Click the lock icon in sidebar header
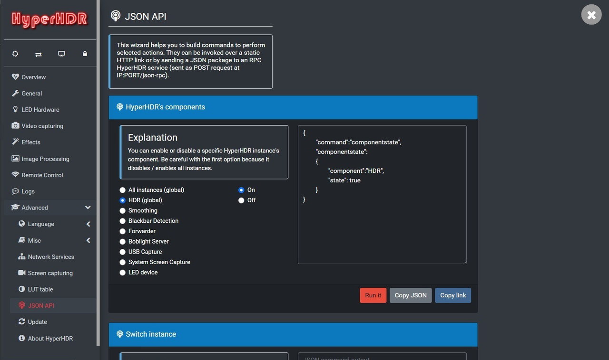Image resolution: width=609 pixels, height=360 pixels. pos(85,54)
